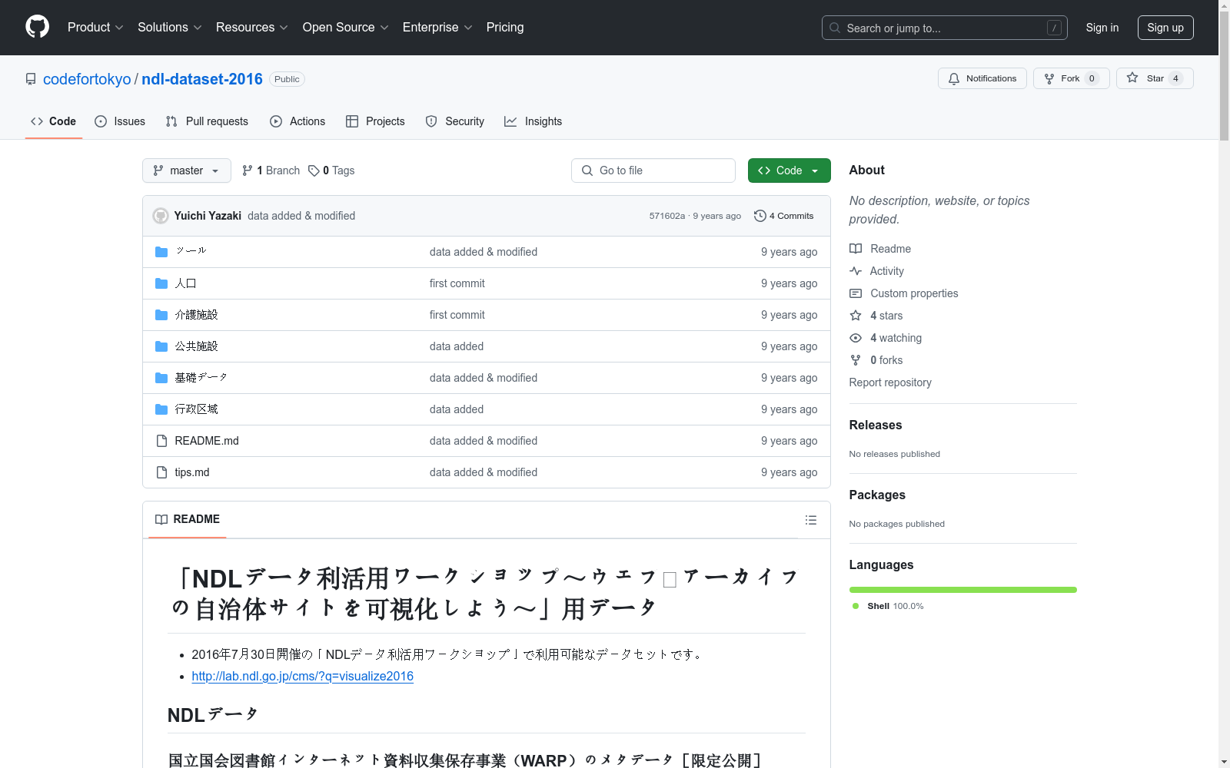The width and height of the screenshot is (1230, 768).
Task: Open the 行政区域 folder
Action: 196,409
